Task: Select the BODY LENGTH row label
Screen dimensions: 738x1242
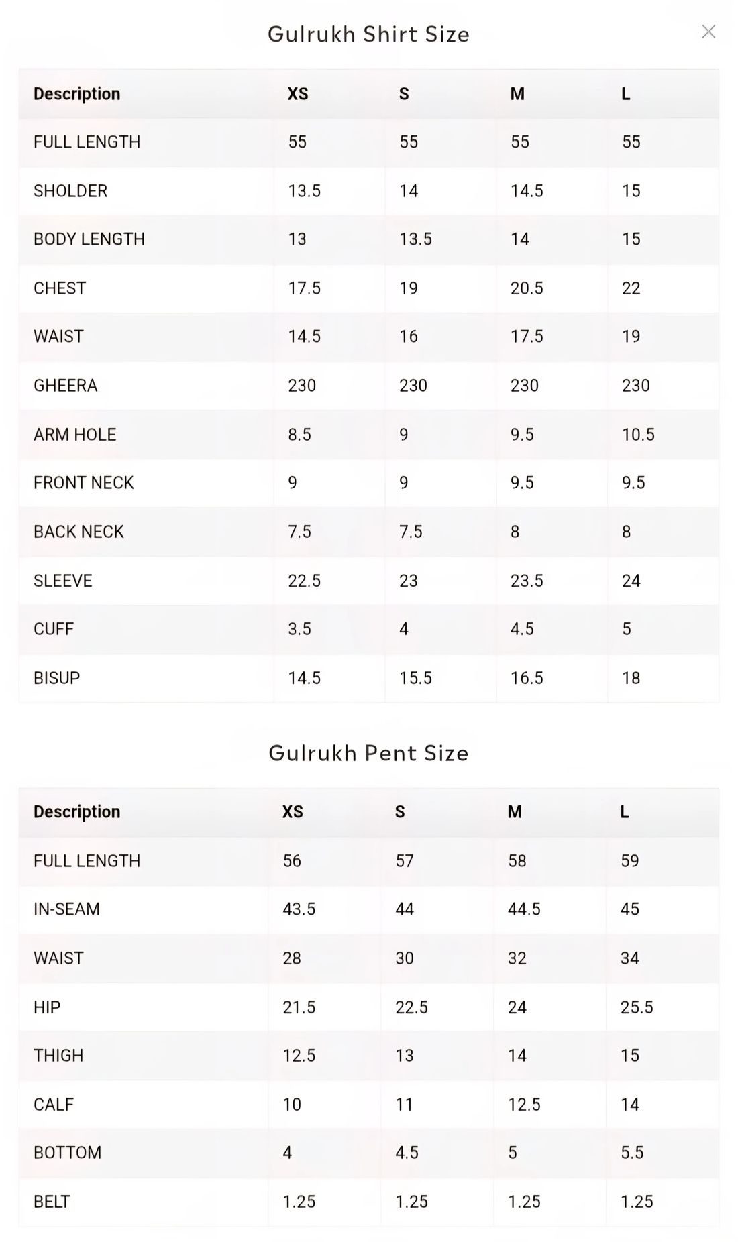Action: pos(89,239)
